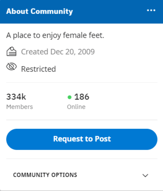The image size is (163, 191).
Task: Click the blue header bar background
Action: pyautogui.click(x=109, y=12)
